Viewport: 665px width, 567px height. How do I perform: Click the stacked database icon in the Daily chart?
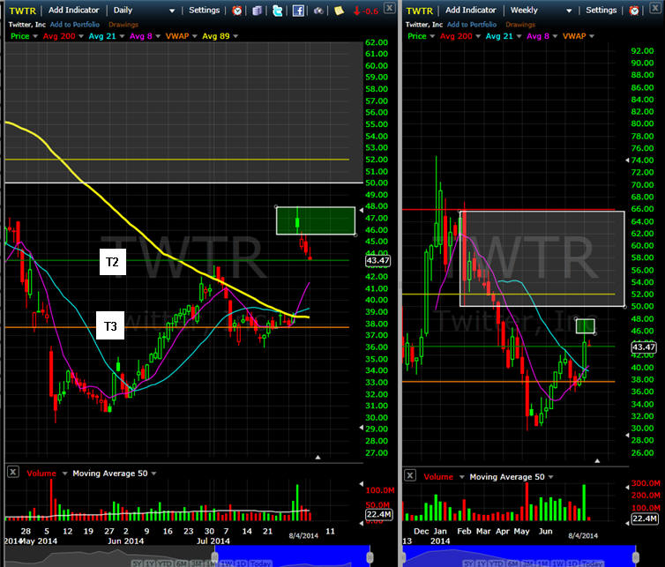257,11
